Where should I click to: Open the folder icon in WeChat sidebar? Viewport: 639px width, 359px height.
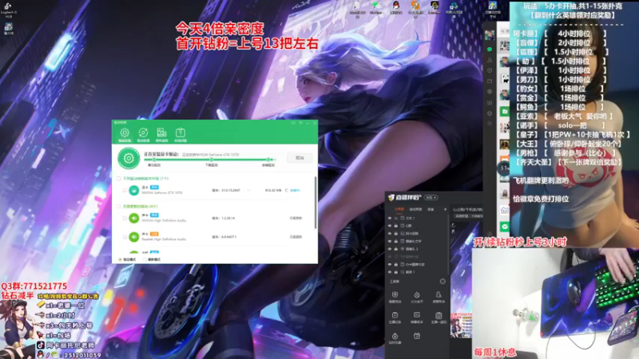click(x=490, y=81)
